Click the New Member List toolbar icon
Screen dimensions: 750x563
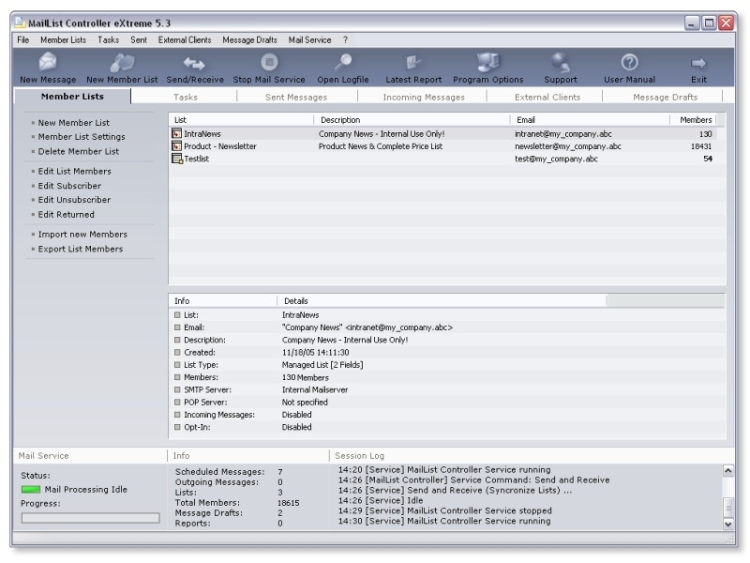click(x=122, y=62)
